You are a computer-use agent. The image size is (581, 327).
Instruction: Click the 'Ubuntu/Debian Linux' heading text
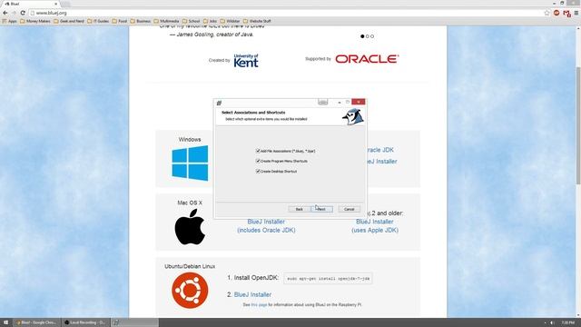190,266
